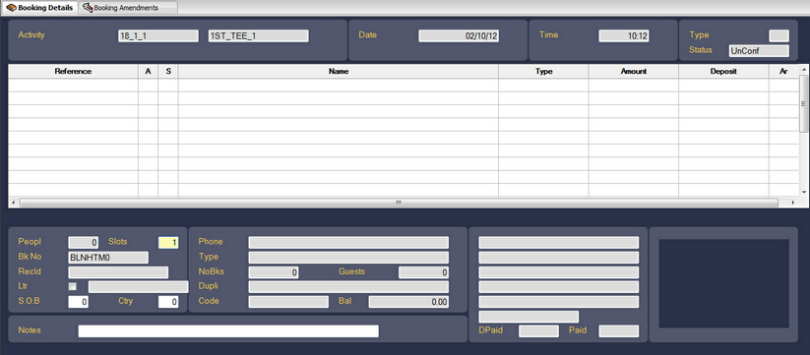This screenshot has width=810, height=355.
Task: Click the Time field 10:12
Action: coord(624,35)
